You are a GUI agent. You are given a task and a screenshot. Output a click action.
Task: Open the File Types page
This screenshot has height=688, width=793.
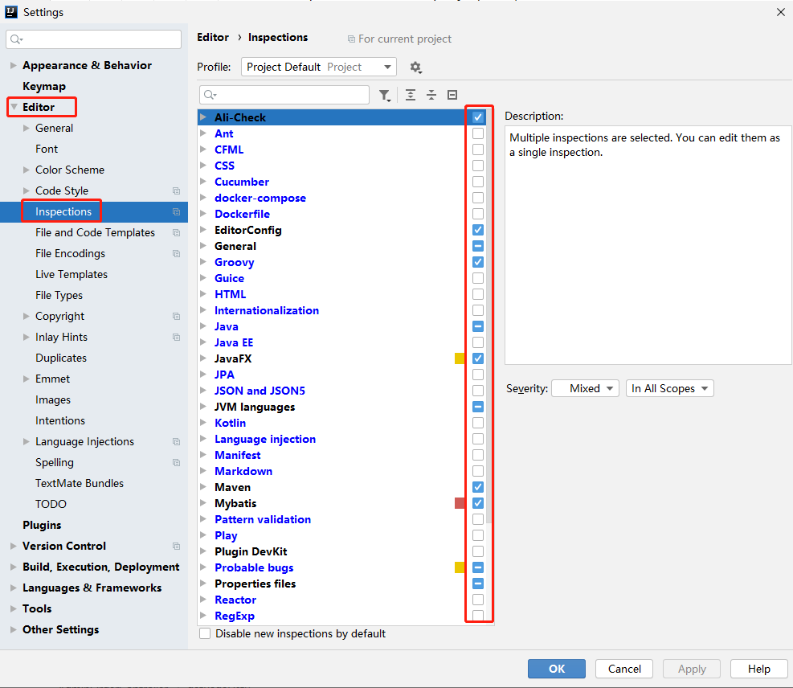(x=59, y=296)
